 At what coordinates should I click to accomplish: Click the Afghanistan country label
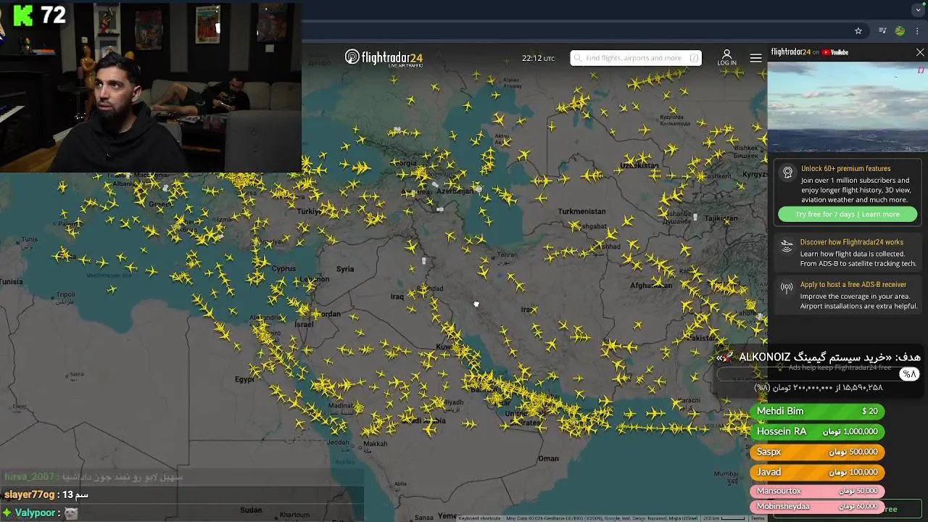point(651,285)
